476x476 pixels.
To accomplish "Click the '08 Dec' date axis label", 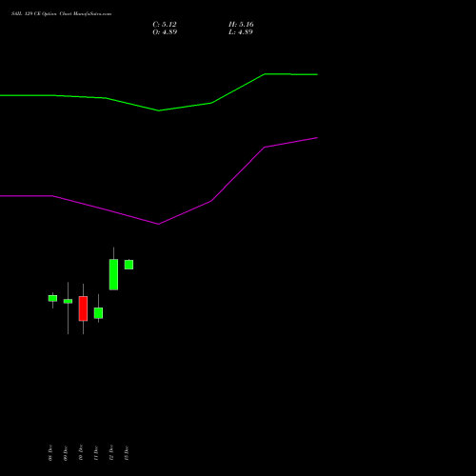I will (x=50, y=453).
